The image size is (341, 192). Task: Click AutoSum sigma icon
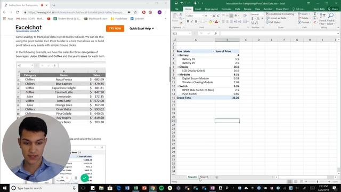pos(315,14)
